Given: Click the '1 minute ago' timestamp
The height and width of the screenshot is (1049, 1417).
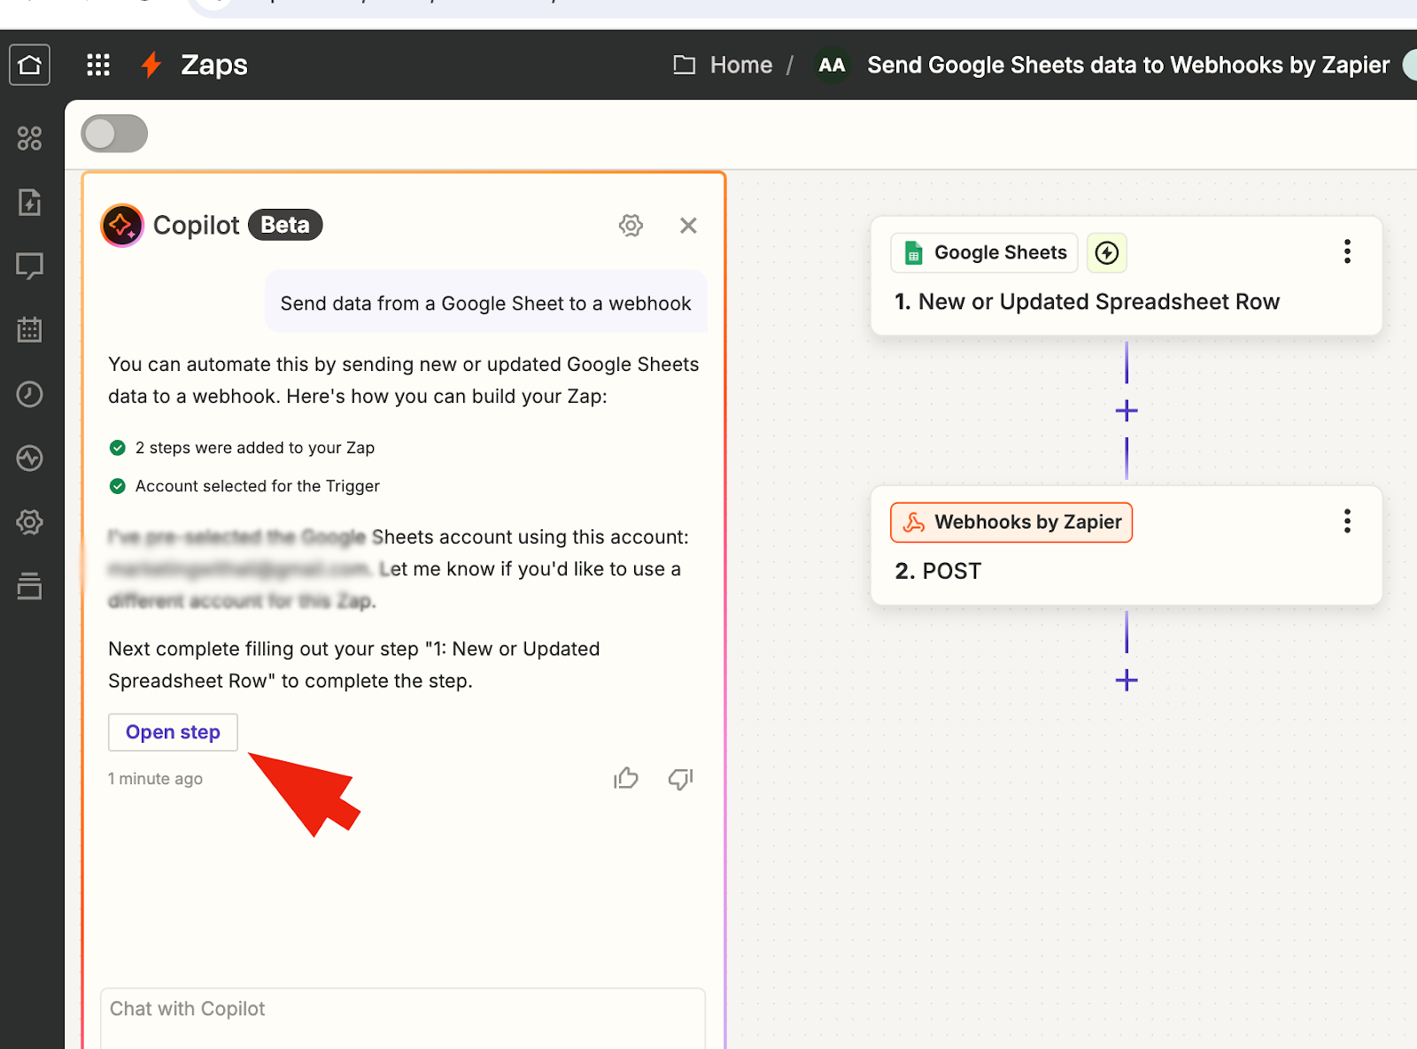Looking at the screenshot, I should point(156,779).
